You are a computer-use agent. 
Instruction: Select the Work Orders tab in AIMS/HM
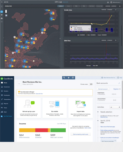(x=92, y=6)
